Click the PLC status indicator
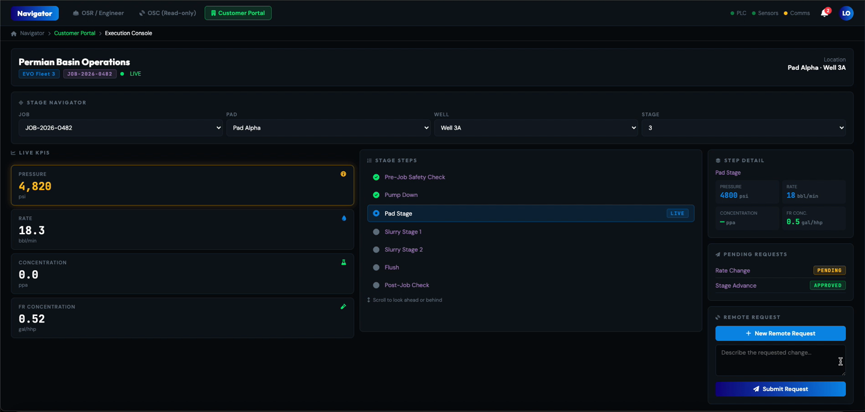The width and height of the screenshot is (865, 412). coord(738,13)
